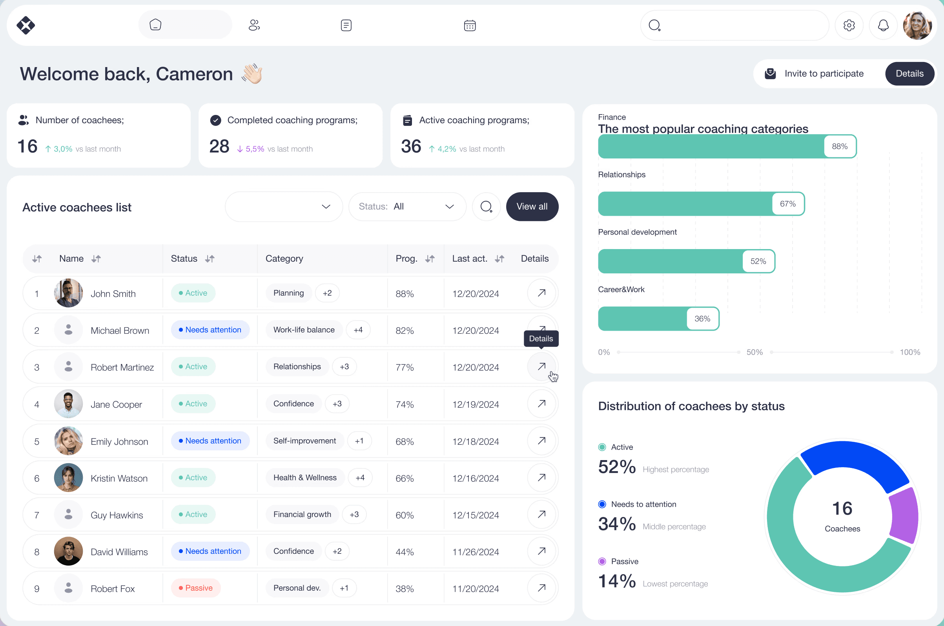The height and width of the screenshot is (626, 944).
Task: Click the View all button
Action: pyautogui.click(x=532, y=206)
